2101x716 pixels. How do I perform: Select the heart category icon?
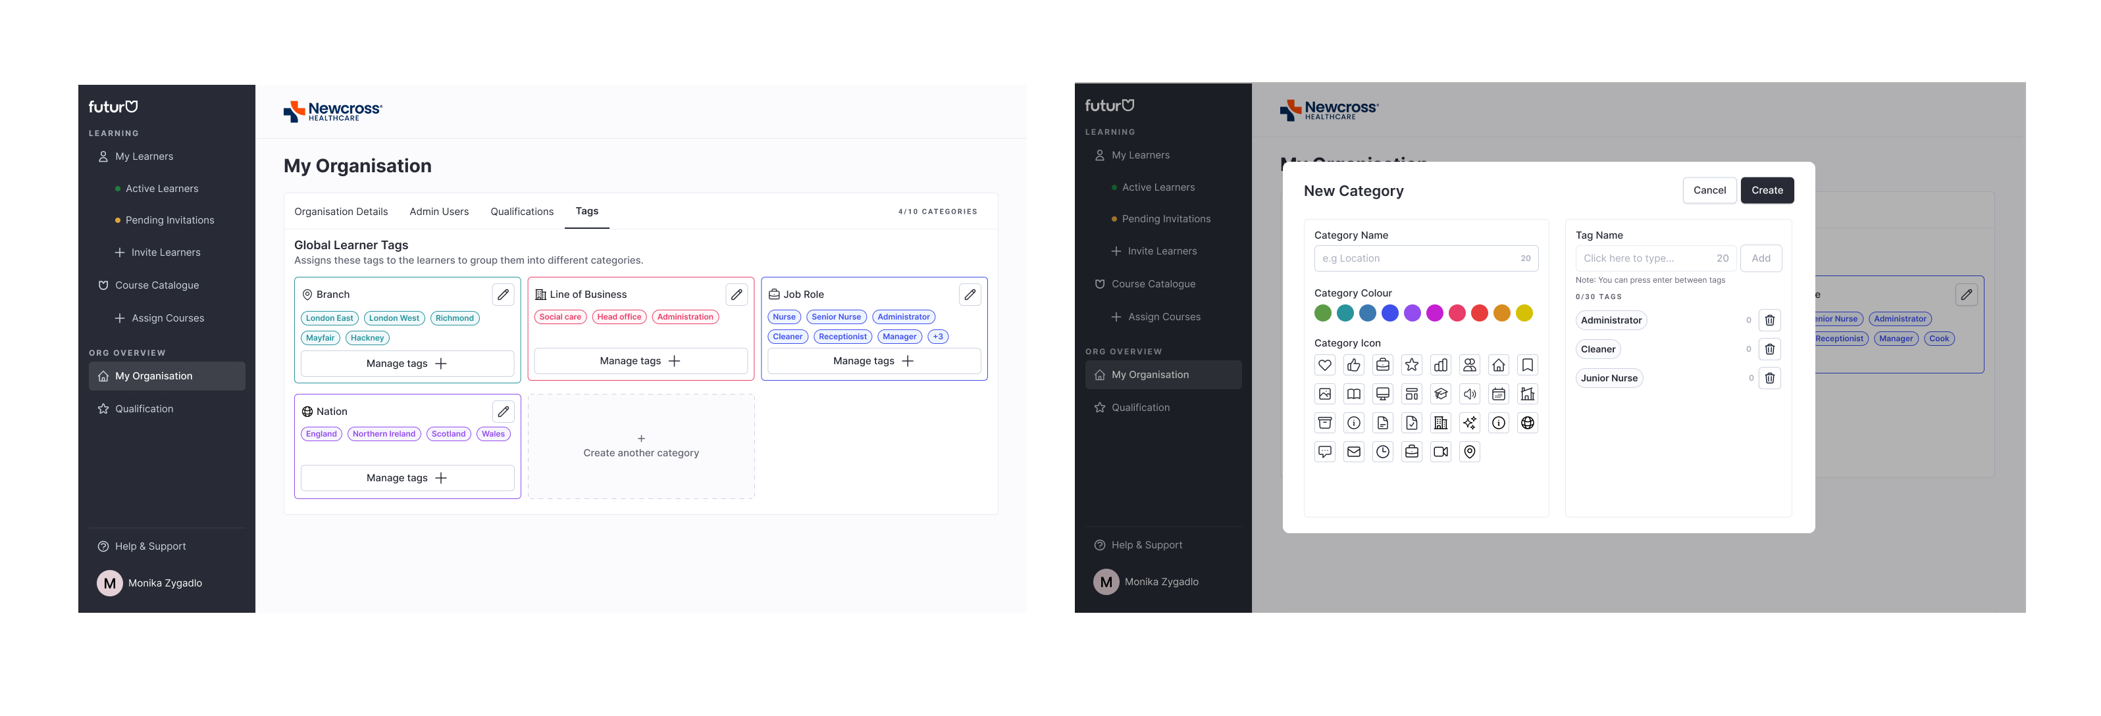[1324, 365]
